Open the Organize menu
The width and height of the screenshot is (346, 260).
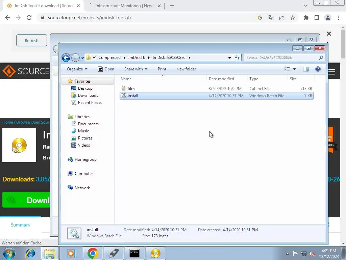[x=77, y=69]
